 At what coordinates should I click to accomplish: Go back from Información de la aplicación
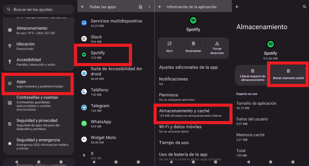(x=160, y=7)
